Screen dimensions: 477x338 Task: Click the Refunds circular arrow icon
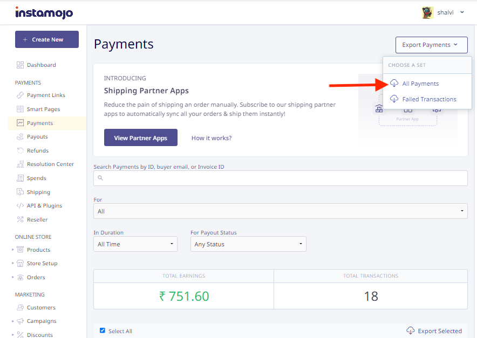(20, 150)
